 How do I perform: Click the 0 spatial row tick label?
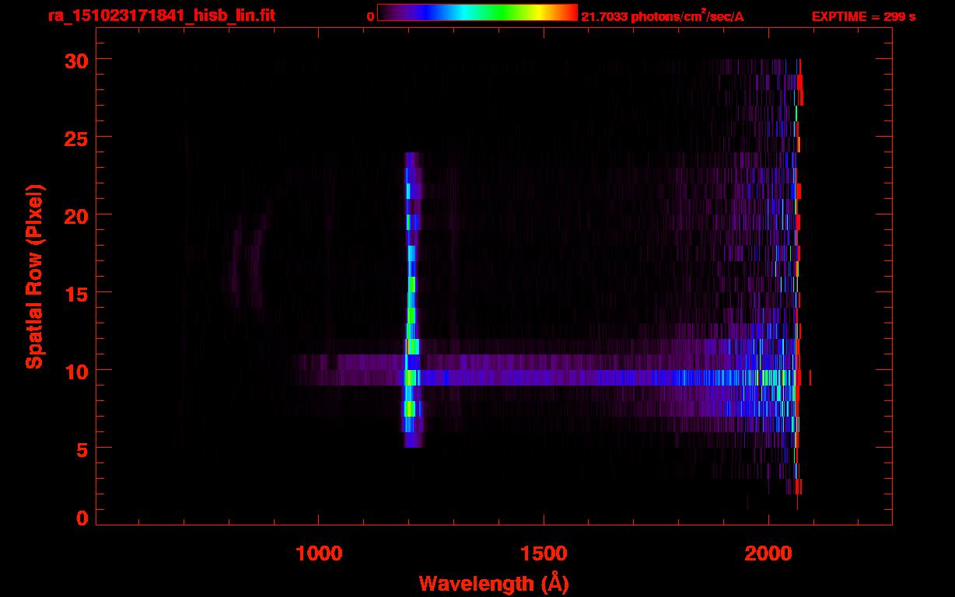[83, 518]
